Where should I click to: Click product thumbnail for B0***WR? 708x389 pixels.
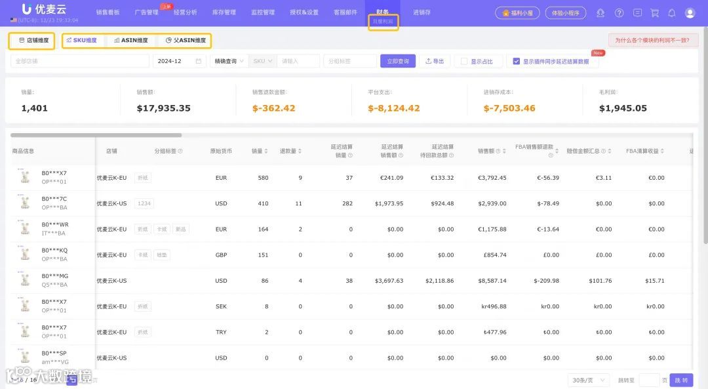point(25,228)
